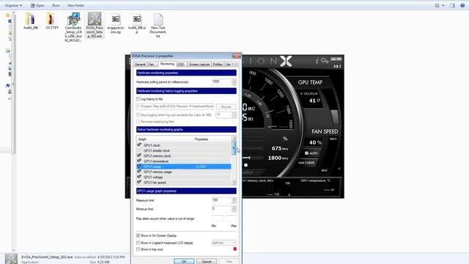The height and width of the screenshot is (264, 469).
Task: Adjust Minimum limit spinner arrows
Action: pyautogui.click(x=234, y=208)
